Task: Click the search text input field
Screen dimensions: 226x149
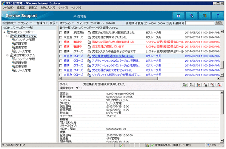Action: [x=200, y=23]
